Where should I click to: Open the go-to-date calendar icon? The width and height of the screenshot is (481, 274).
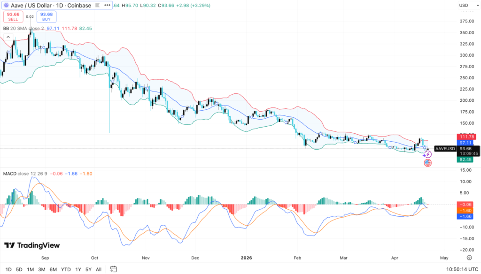click(x=113, y=269)
